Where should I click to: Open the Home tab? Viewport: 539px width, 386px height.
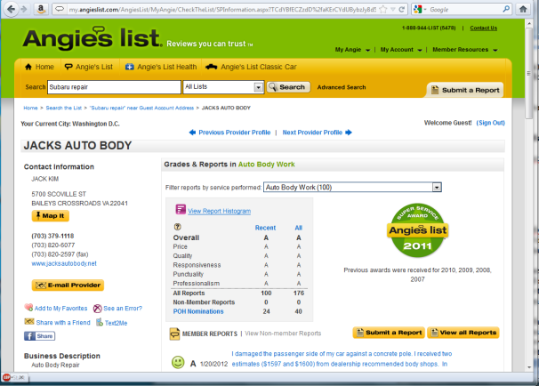point(39,67)
